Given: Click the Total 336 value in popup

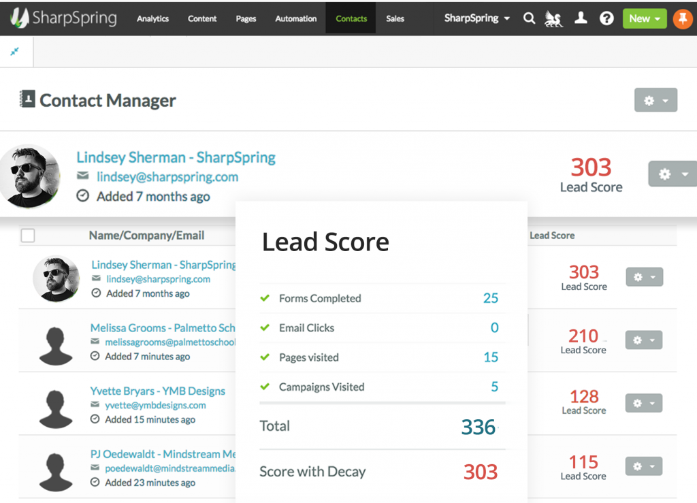Looking at the screenshot, I should 479,427.
